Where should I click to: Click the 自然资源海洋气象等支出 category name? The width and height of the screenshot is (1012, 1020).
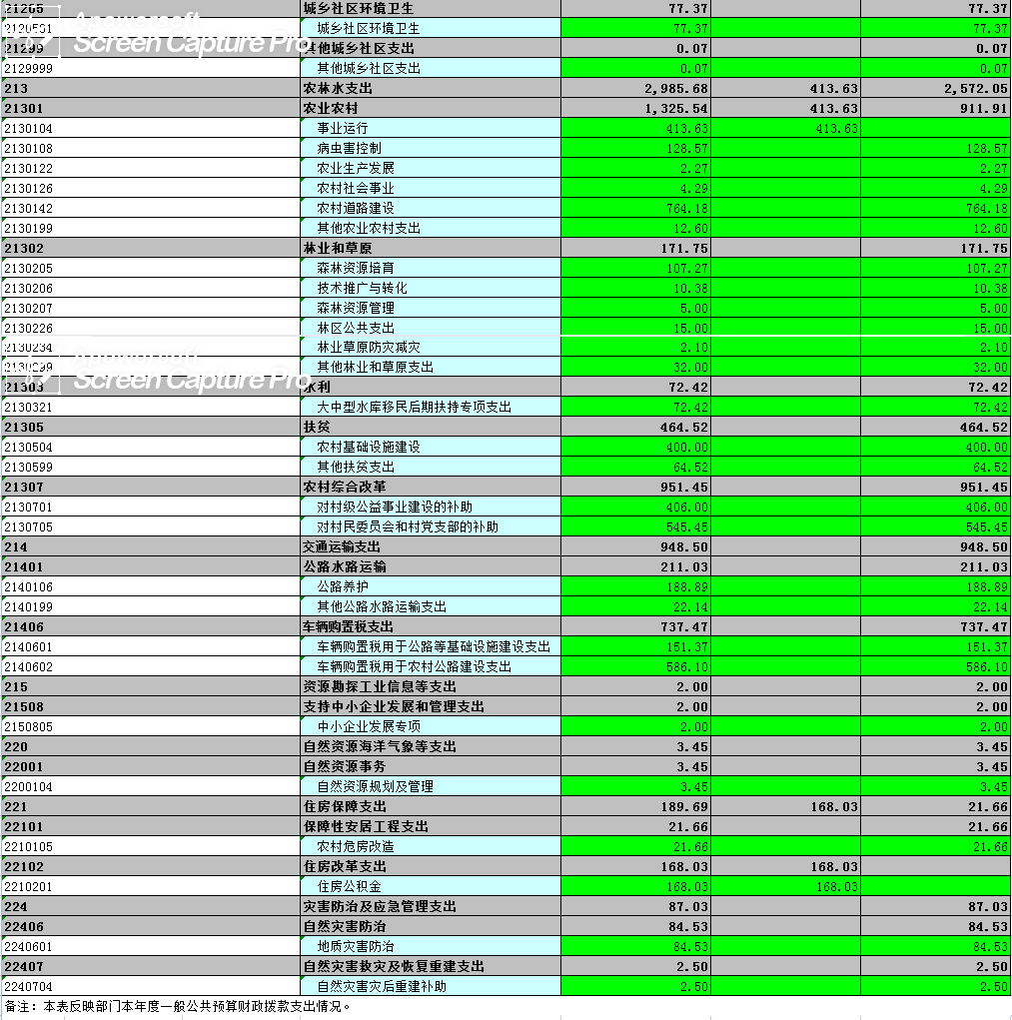point(431,746)
